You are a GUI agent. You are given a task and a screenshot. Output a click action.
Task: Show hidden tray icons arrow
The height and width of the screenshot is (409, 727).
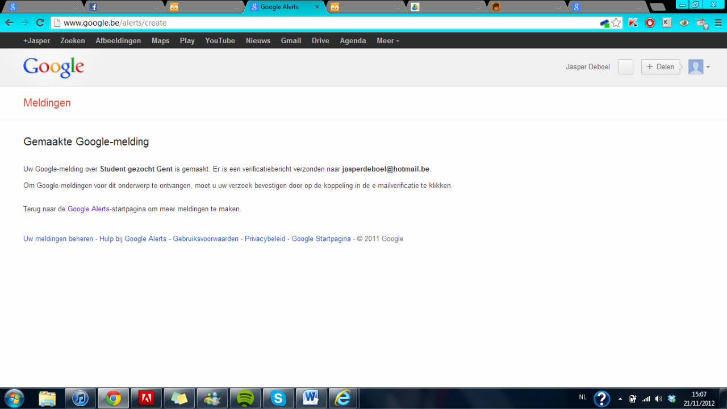click(620, 399)
